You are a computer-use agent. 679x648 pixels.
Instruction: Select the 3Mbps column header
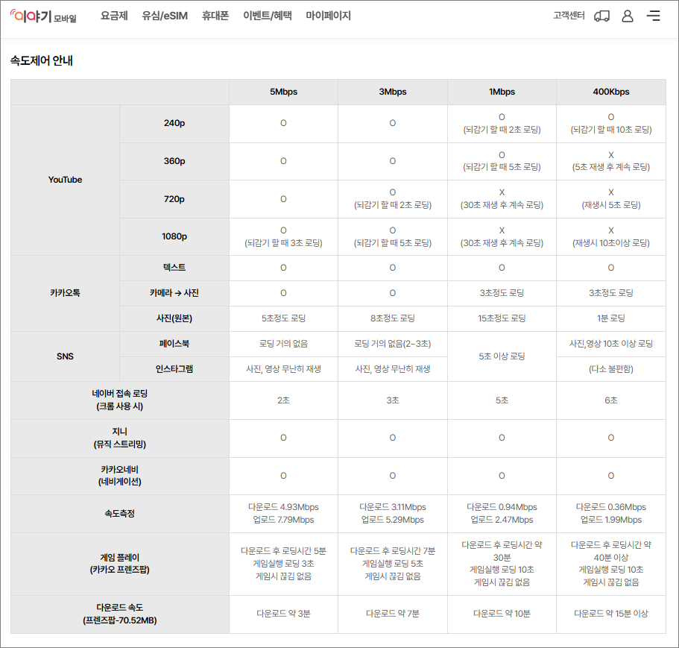(x=393, y=92)
